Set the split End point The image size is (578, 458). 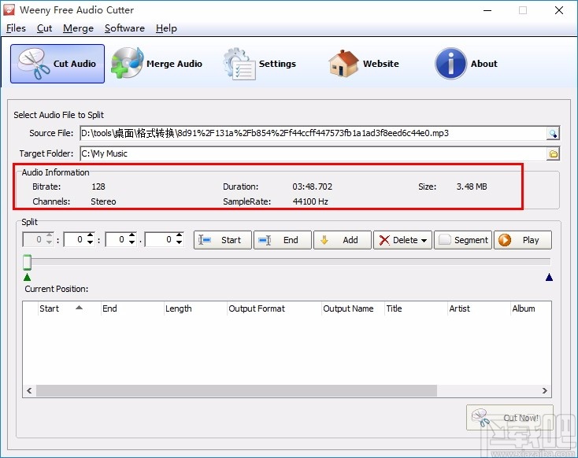283,240
